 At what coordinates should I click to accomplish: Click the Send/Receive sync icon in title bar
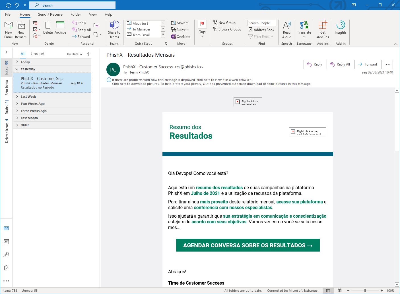click(9, 5)
